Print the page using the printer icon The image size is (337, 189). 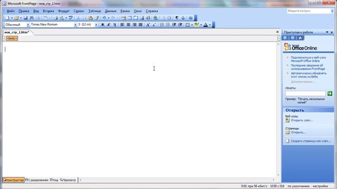pos(56,18)
